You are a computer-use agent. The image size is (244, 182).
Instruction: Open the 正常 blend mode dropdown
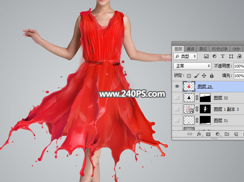[x=192, y=66]
